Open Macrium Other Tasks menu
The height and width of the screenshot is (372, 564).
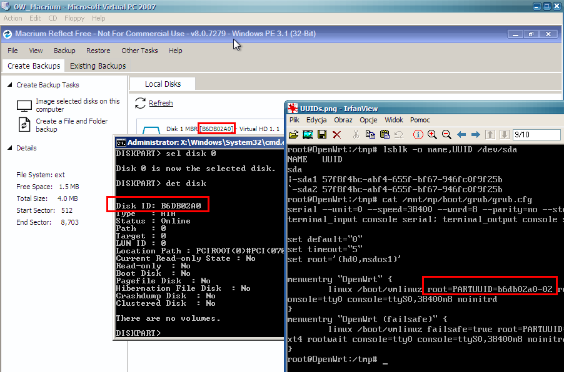pyautogui.click(x=139, y=51)
